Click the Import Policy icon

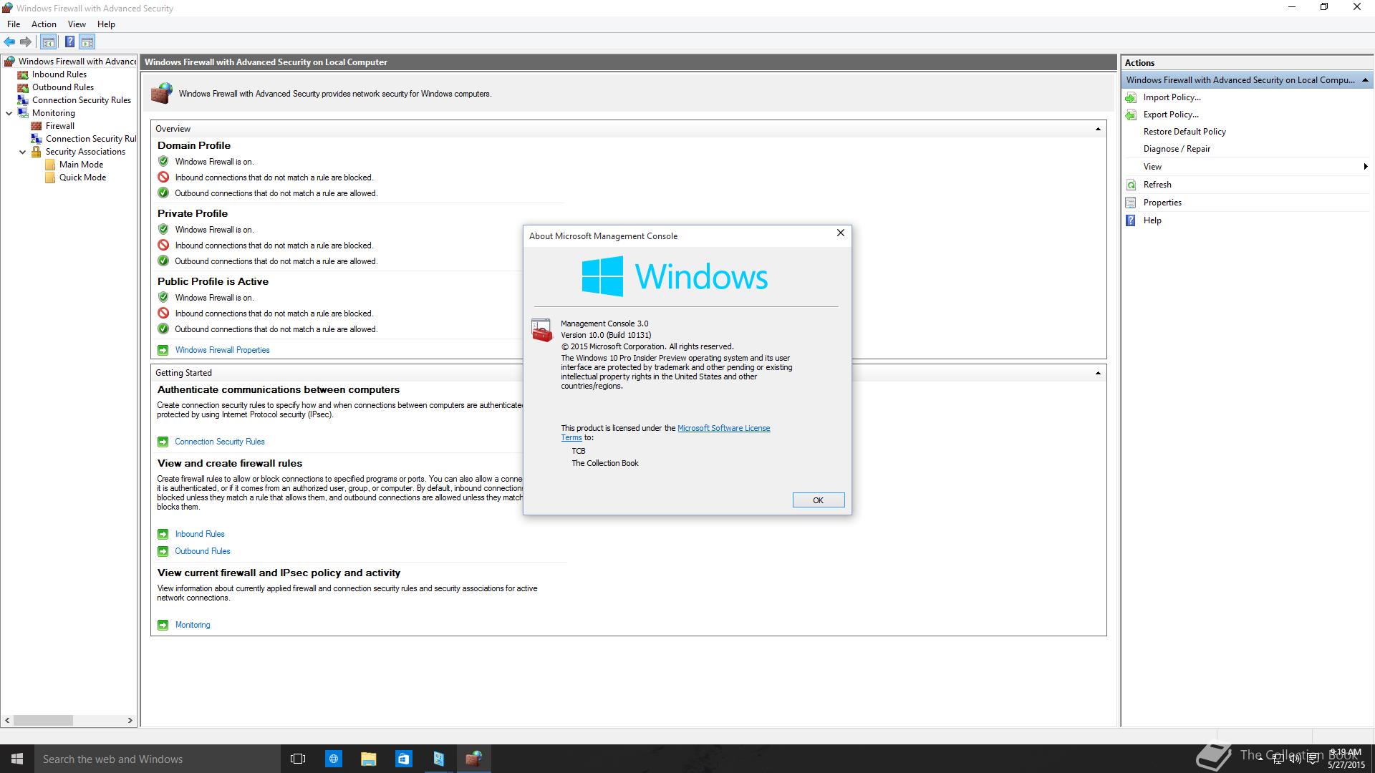pyautogui.click(x=1131, y=97)
